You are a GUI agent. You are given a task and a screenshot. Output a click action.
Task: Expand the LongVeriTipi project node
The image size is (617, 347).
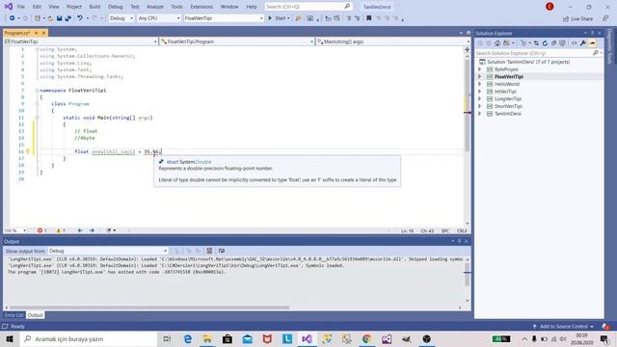[480, 98]
